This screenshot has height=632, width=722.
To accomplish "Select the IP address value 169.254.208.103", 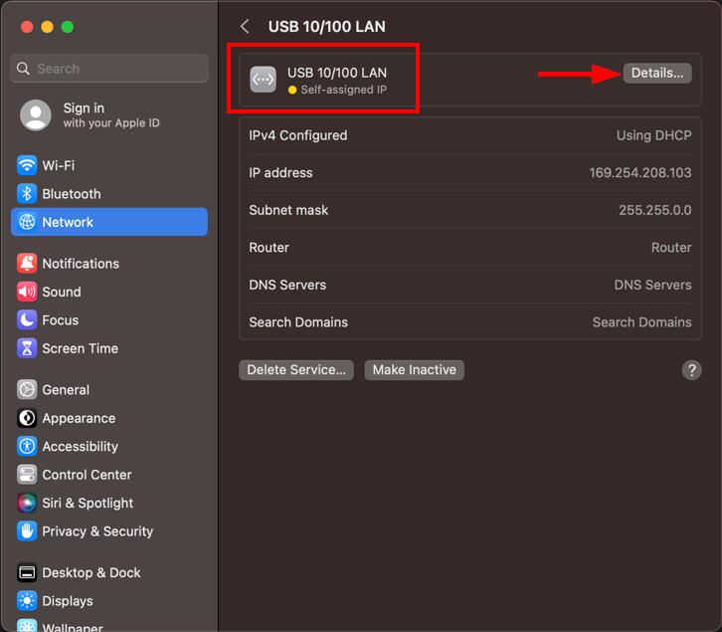I will tap(640, 173).
